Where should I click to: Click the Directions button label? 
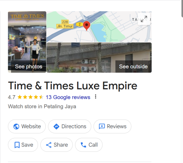tap(74, 127)
